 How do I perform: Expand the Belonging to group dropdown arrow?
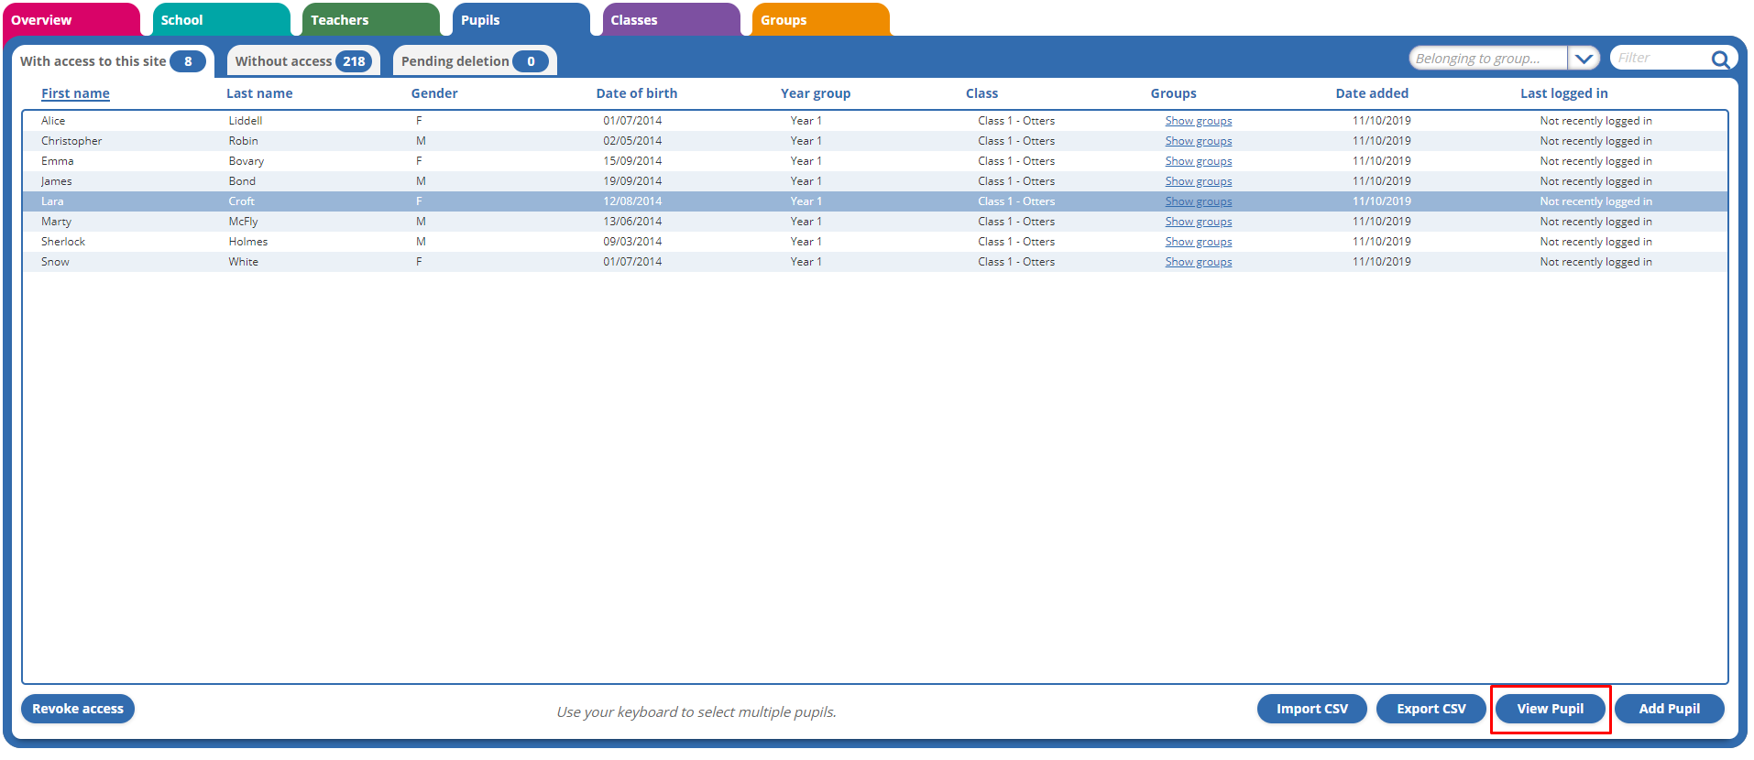click(1584, 59)
